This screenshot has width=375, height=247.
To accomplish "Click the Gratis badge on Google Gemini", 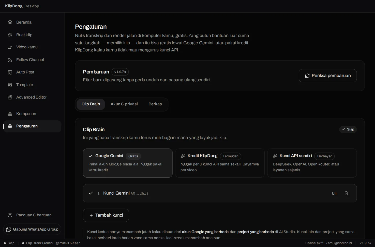I will coord(133,156).
